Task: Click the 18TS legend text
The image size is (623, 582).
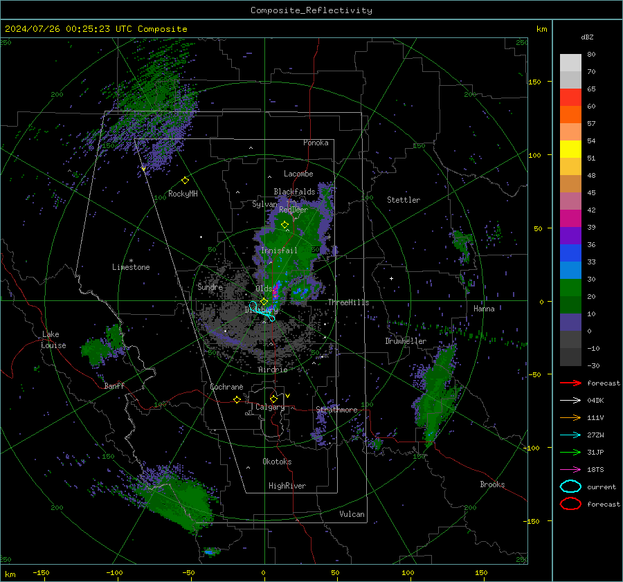Action: point(595,470)
